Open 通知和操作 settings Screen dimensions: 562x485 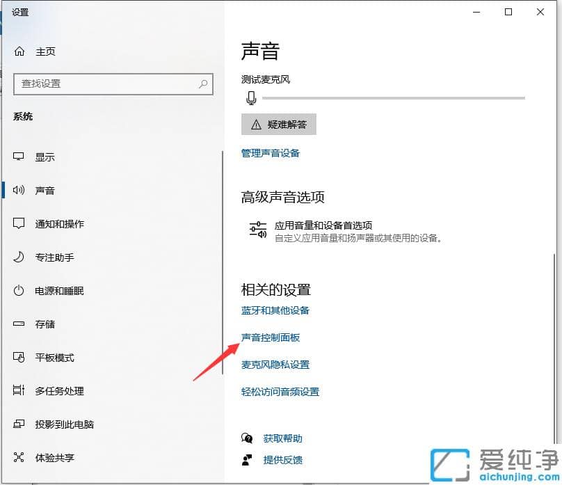pos(56,223)
